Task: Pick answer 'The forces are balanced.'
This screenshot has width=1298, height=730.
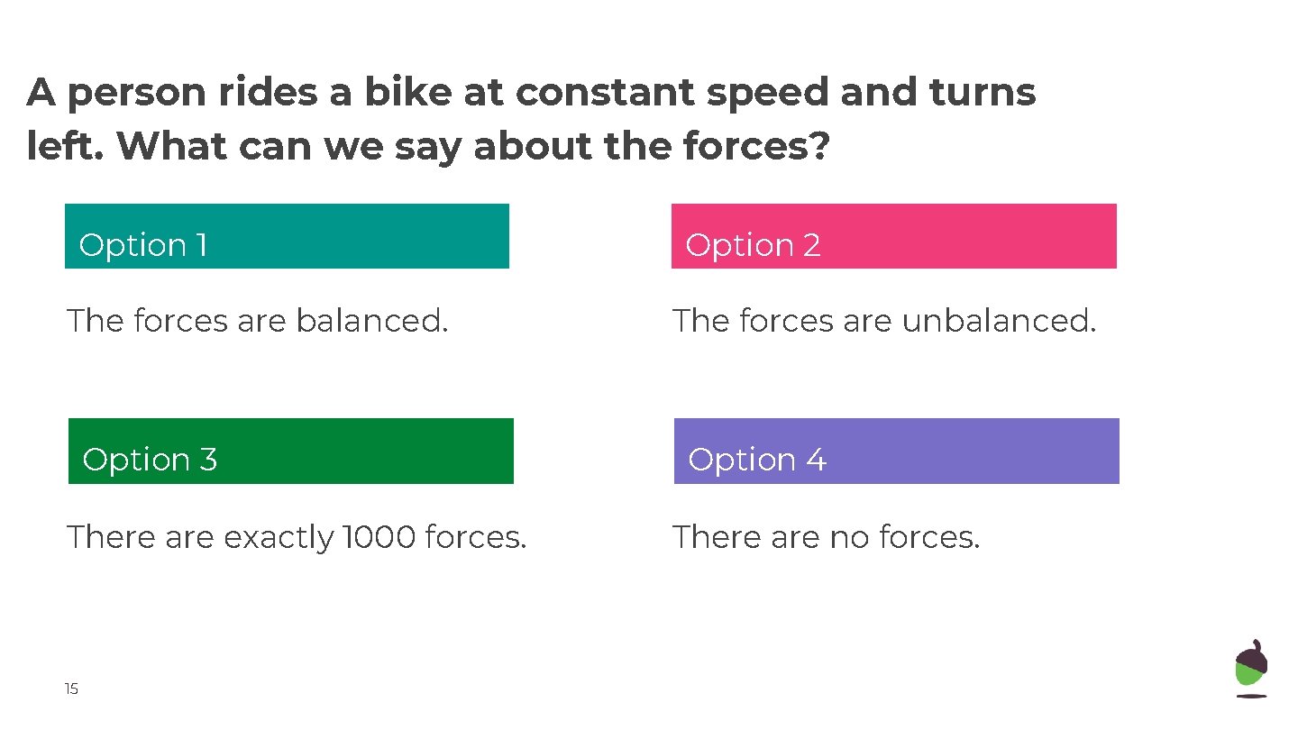Action: coord(257,320)
